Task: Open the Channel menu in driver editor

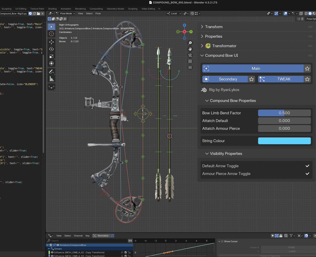Action: pyautogui.click(x=78, y=236)
